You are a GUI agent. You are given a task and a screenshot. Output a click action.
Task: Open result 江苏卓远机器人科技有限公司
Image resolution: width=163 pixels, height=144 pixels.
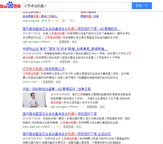(44, 69)
